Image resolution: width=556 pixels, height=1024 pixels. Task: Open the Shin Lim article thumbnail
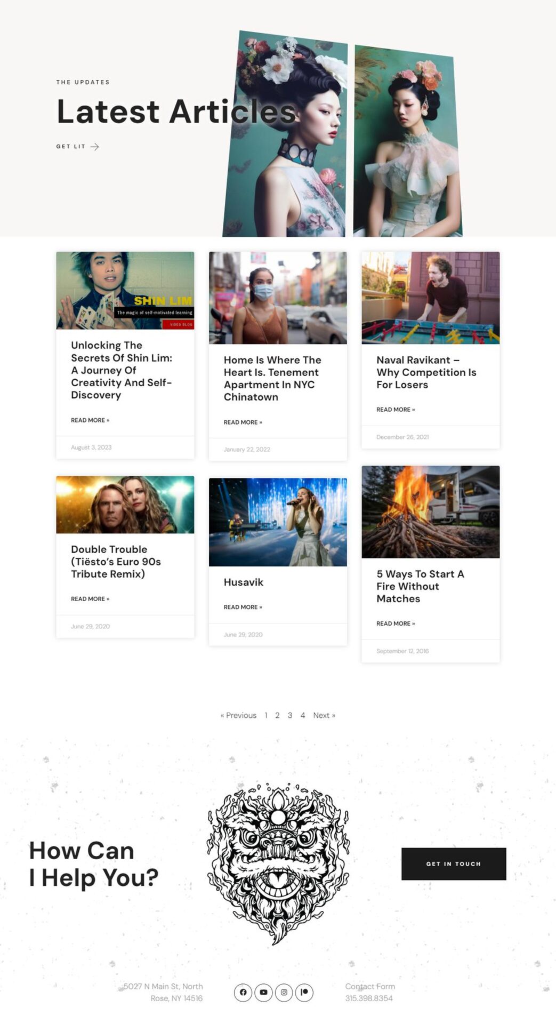[125, 291]
